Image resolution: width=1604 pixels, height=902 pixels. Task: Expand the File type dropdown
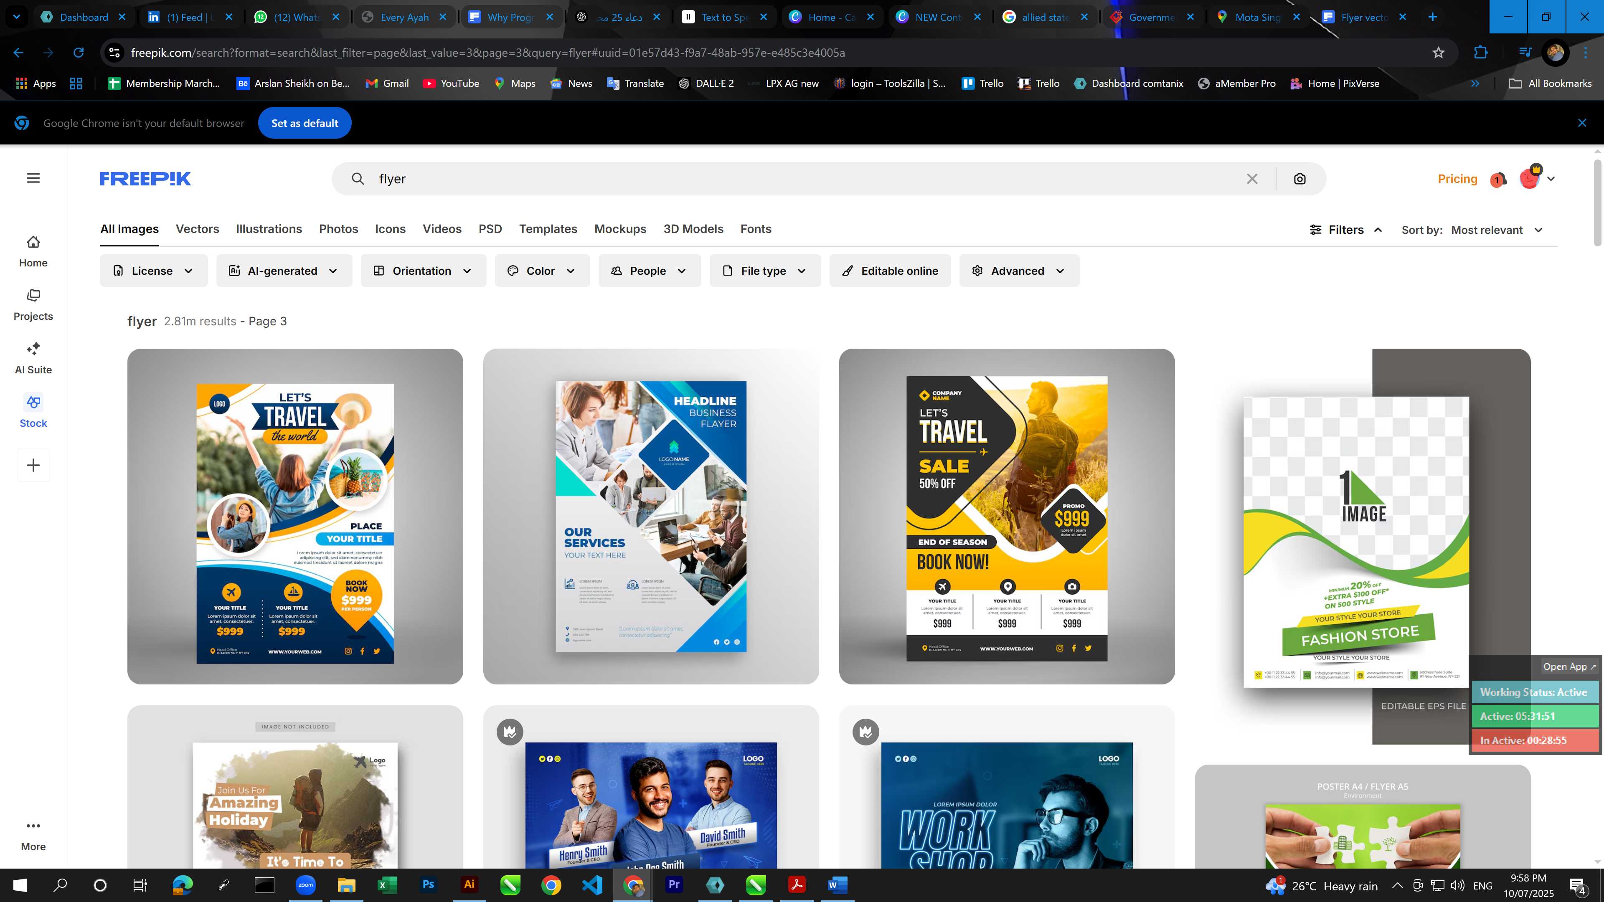coord(765,271)
